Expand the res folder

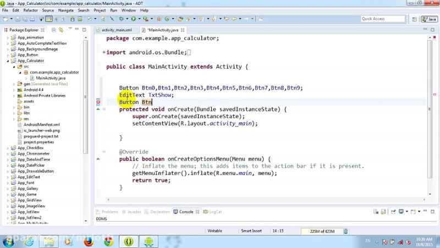(14, 119)
